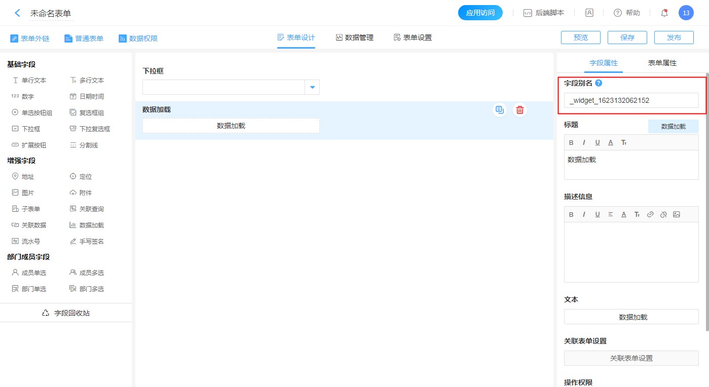Click the copy field icon
709x387 pixels.
(500, 110)
